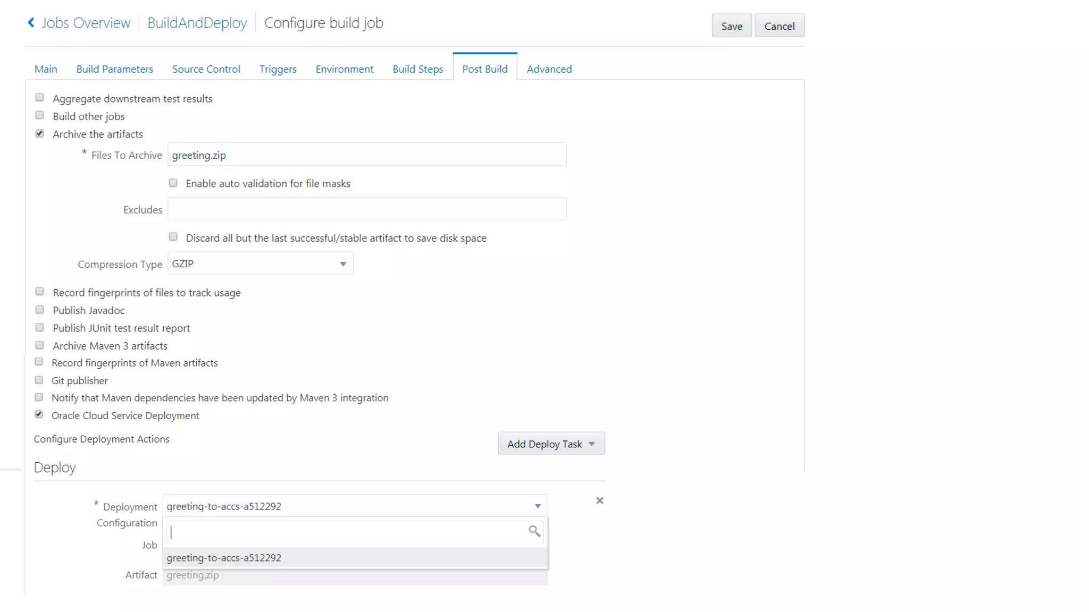
Task: Open the Compression Type GZIP dropdown
Action: pyautogui.click(x=260, y=264)
